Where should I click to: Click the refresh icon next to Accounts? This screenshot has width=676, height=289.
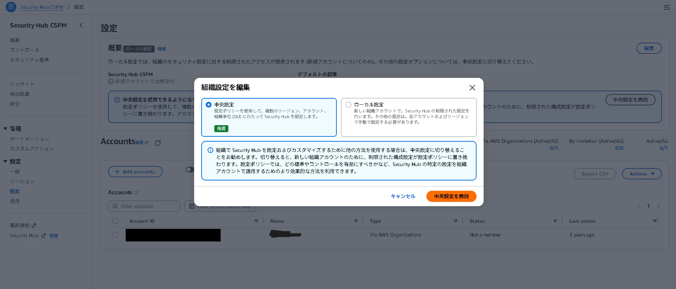point(158,143)
